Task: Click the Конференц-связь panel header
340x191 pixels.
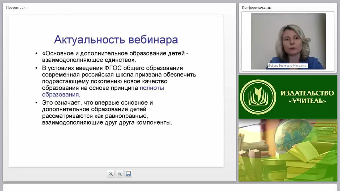Action: [256, 7]
